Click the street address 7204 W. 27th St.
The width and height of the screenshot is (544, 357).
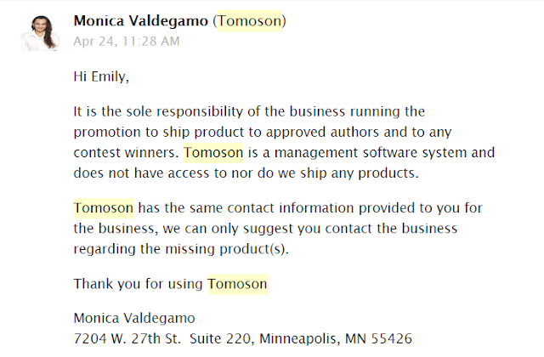127,338
